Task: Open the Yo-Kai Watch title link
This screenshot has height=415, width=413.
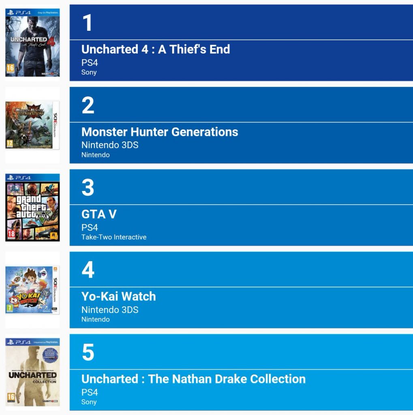Action: pyautogui.click(x=119, y=296)
